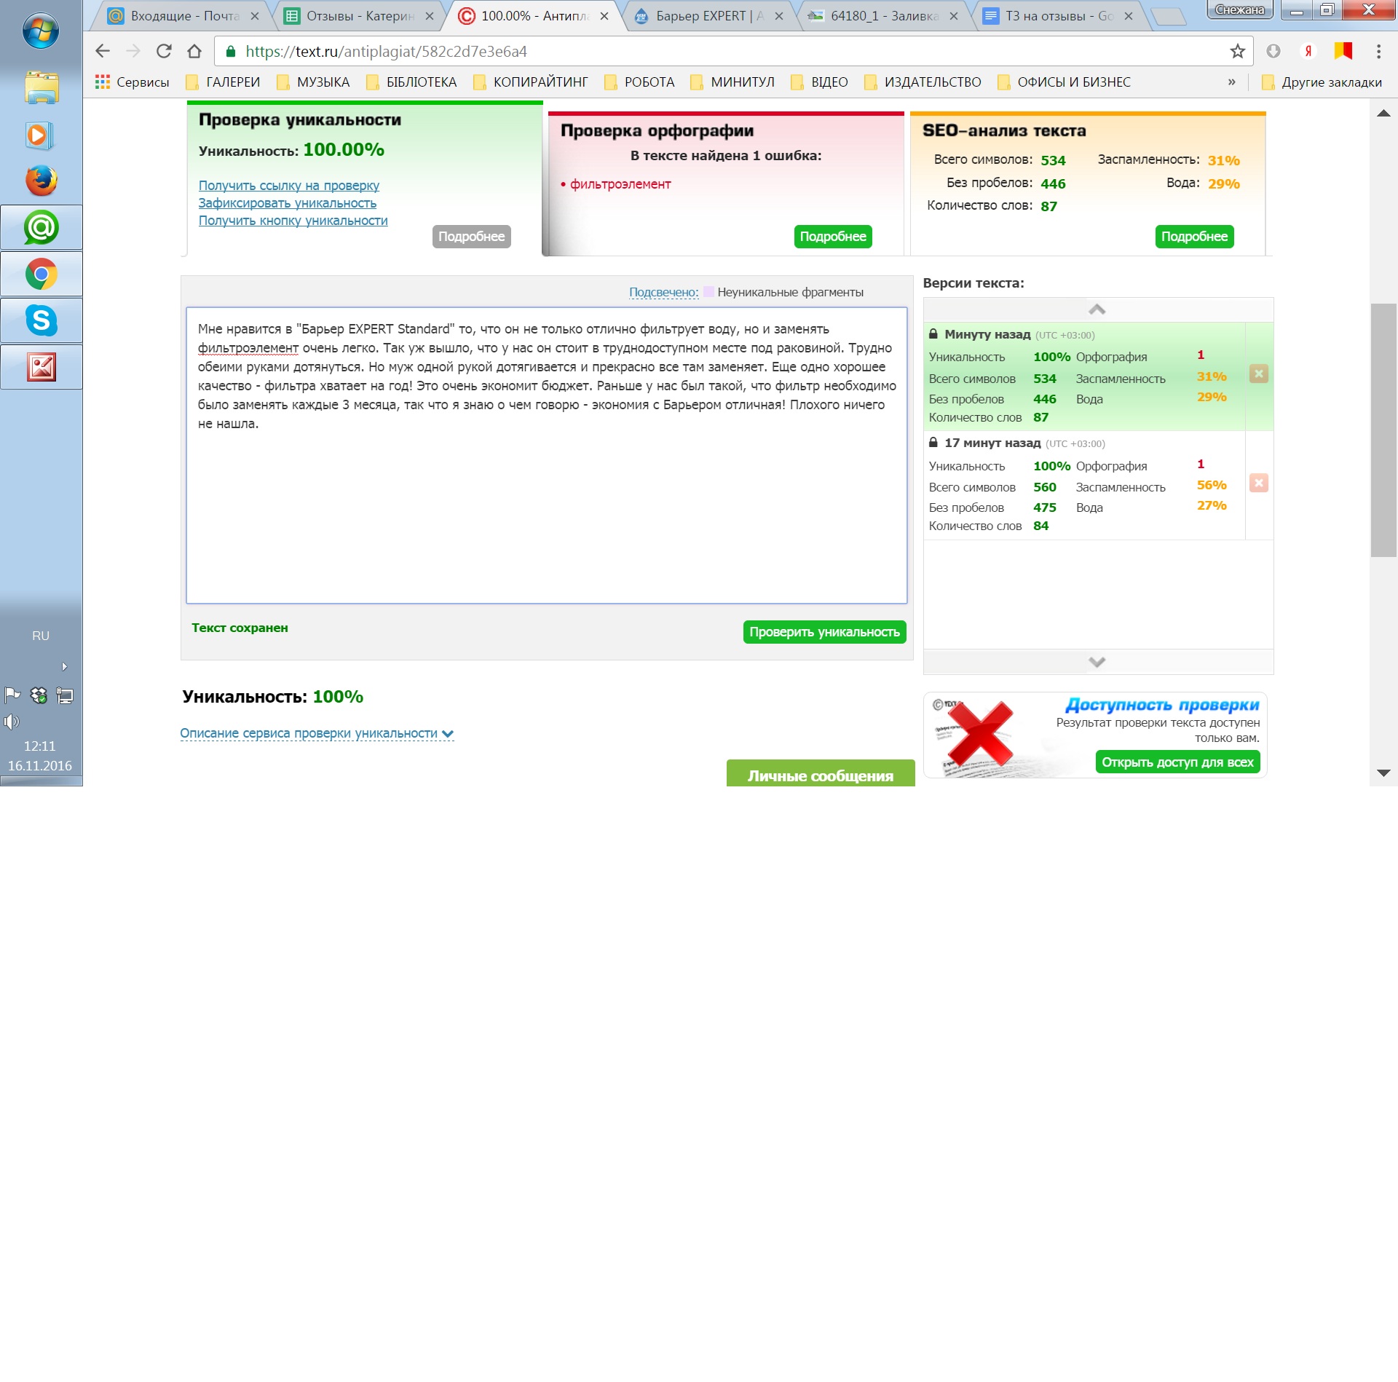Viewport: 1398px width, 1382px height.
Task: Show the hidden bookmarks overflow chevron
Action: click(x=1231, y=82)
